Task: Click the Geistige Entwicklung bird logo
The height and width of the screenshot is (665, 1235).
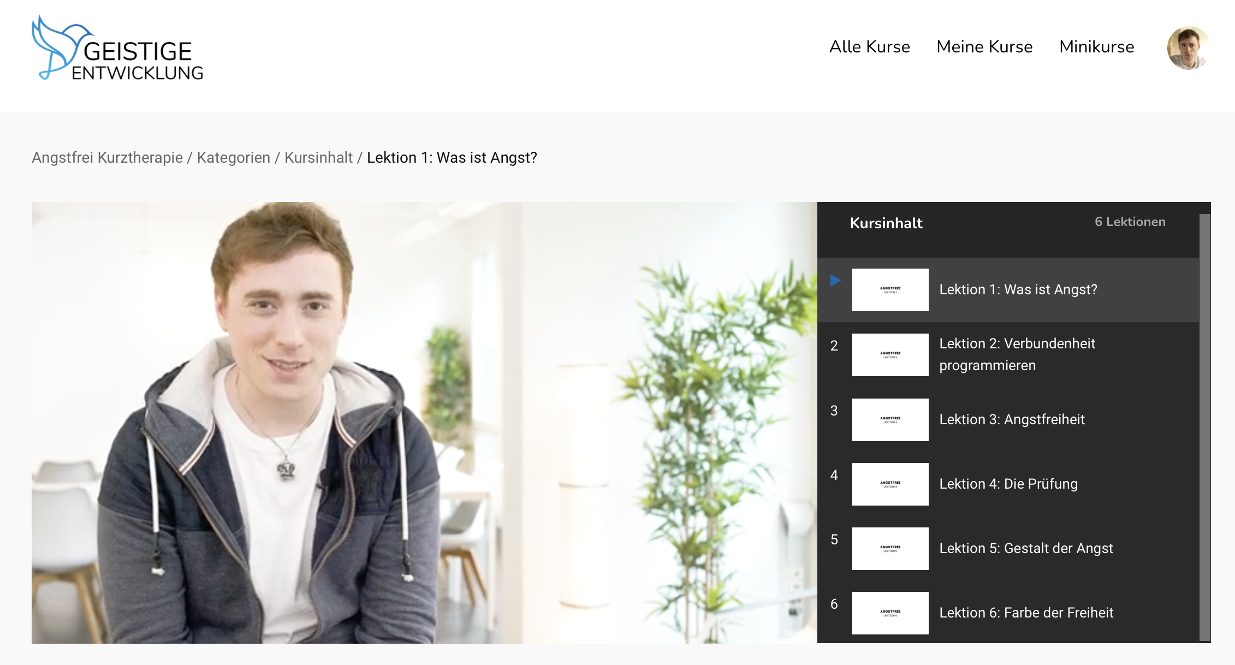Action: (117, 49)
